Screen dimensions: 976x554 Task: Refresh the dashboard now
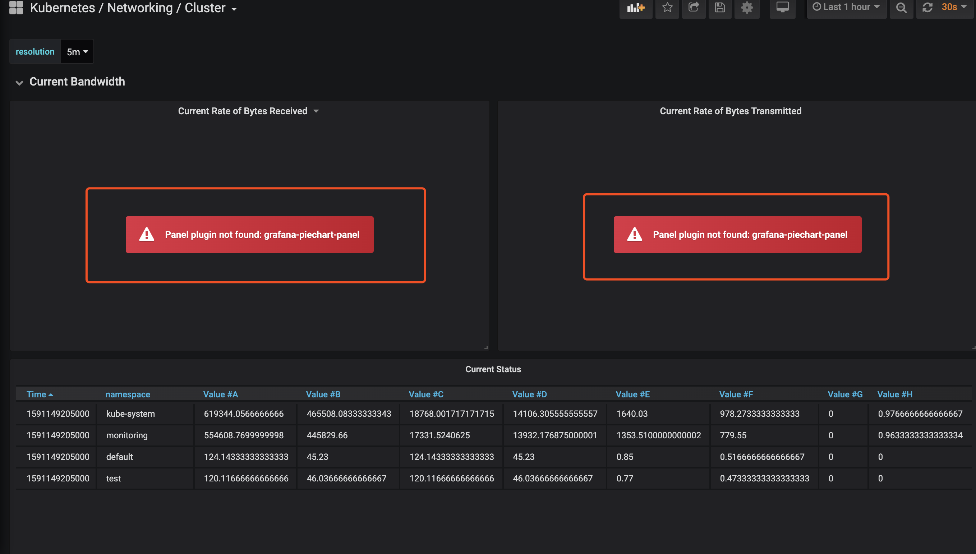pos(927,8)
